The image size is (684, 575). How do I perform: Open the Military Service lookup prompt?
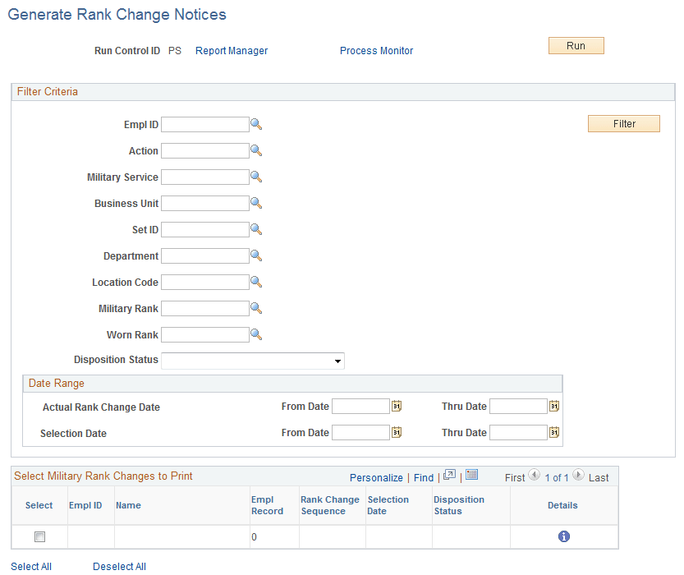[x=256, y=177]
